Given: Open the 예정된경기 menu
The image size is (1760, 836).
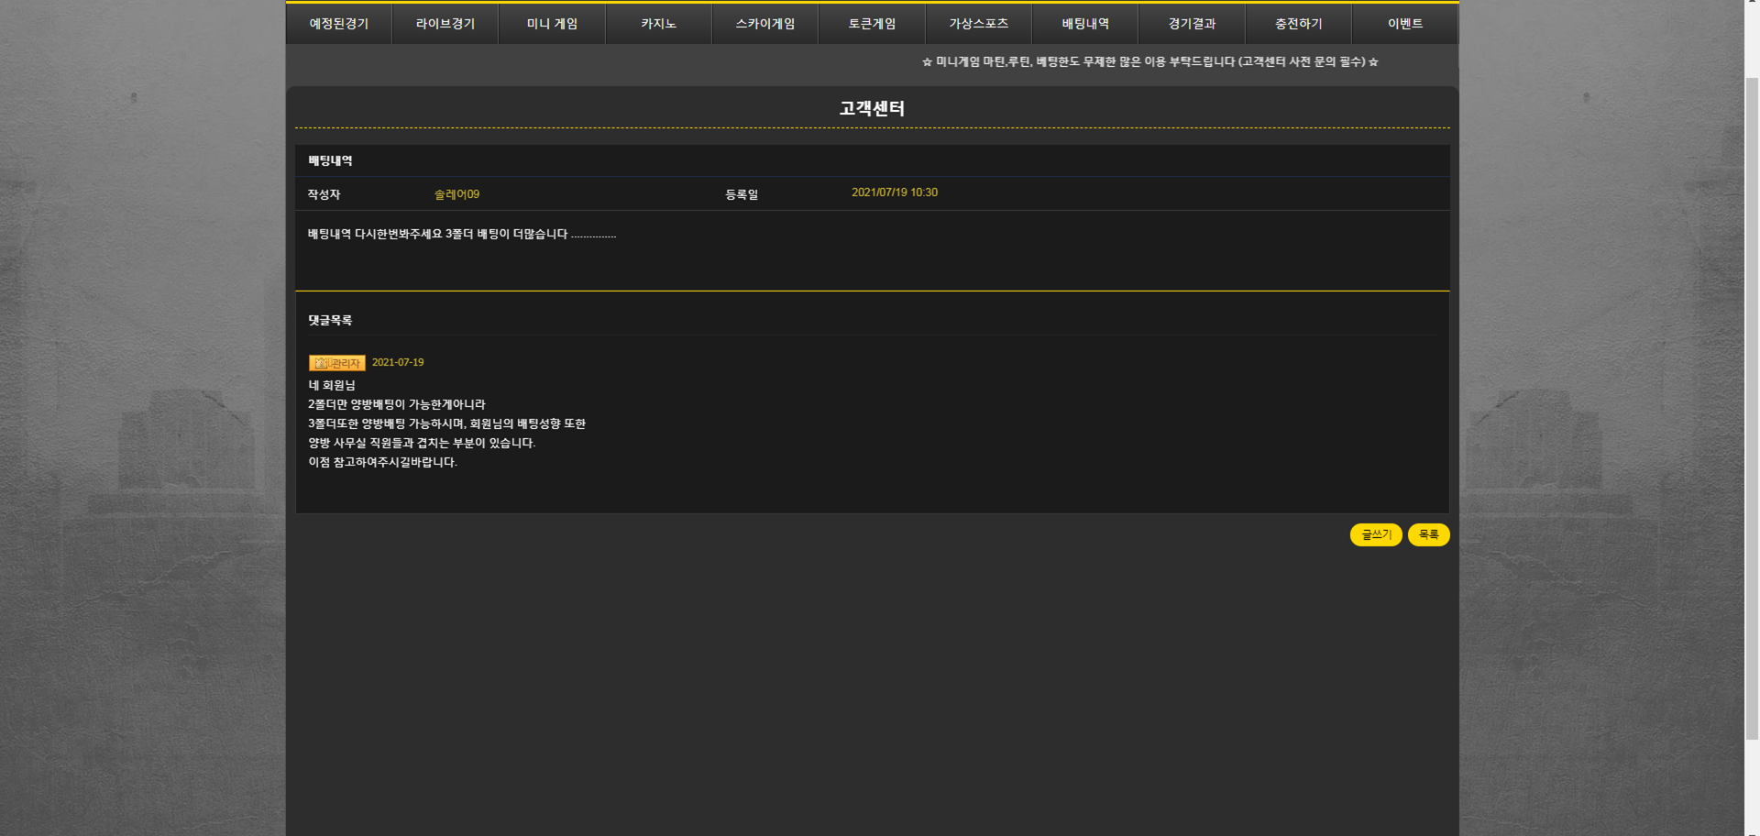Looking at the screenshot, I should [x=338, y=24].
